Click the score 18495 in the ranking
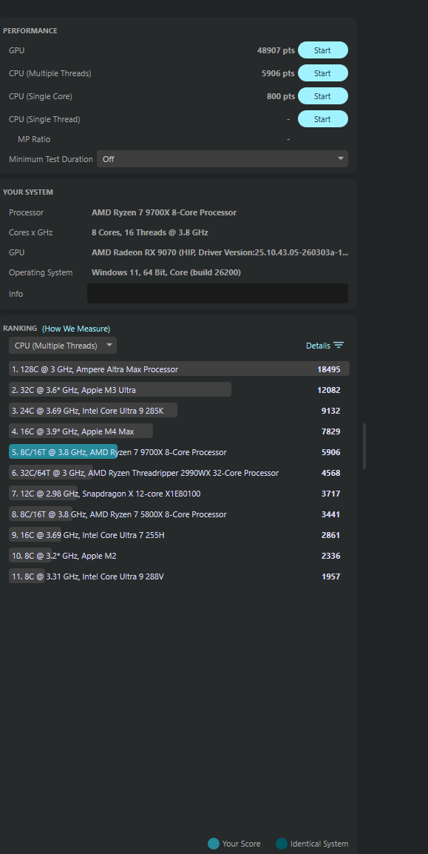The width and height of the screenshot is (428, 854). tap(328, 369)
